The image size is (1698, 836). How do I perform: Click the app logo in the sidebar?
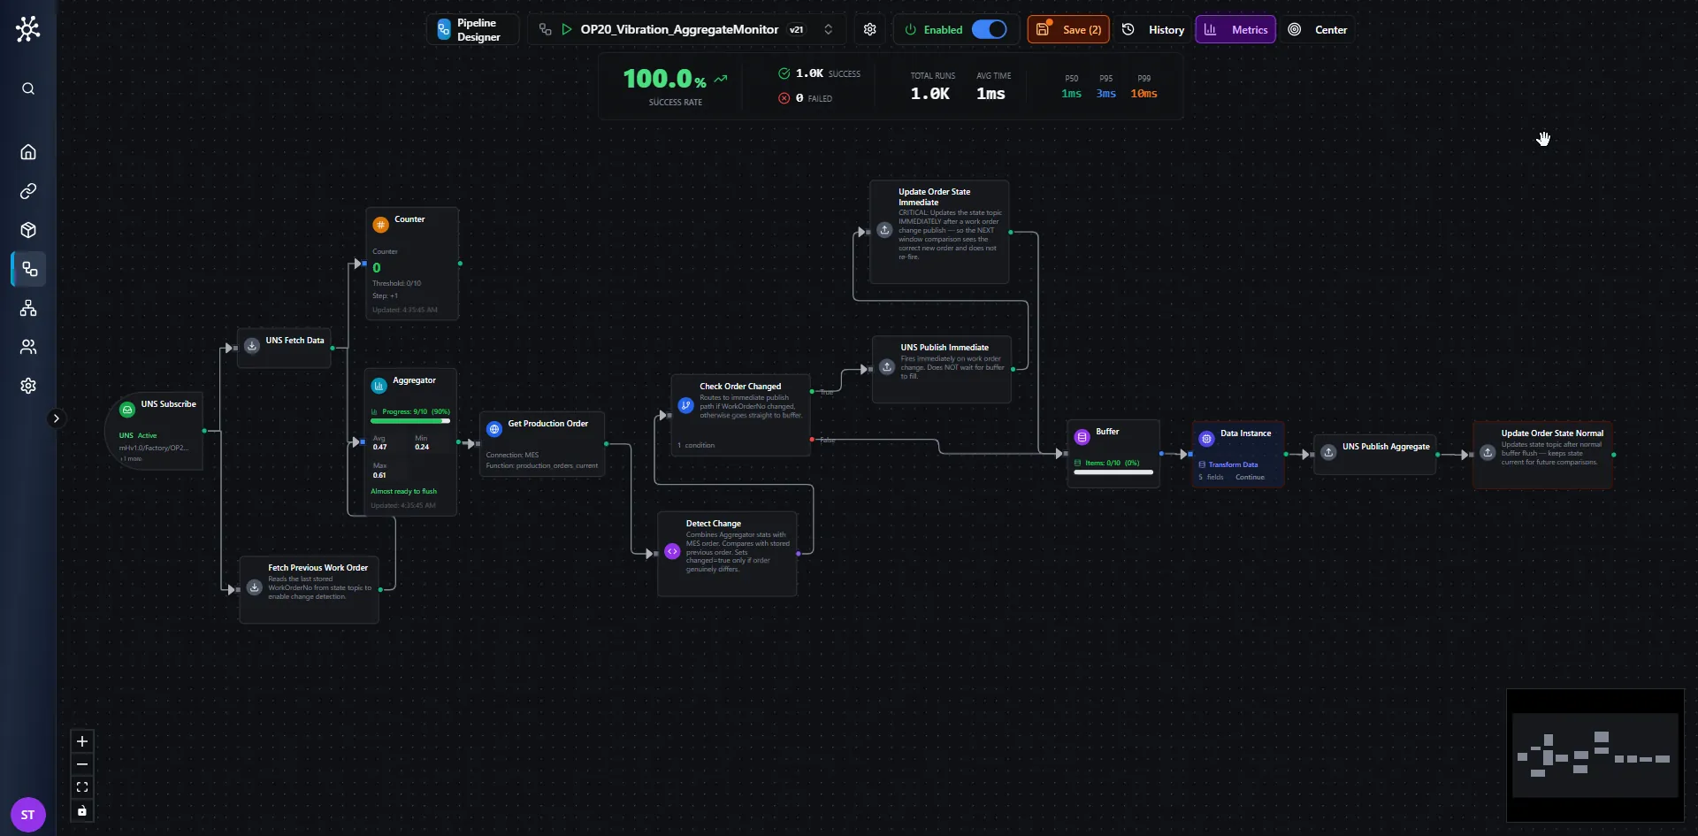[28, 29]
